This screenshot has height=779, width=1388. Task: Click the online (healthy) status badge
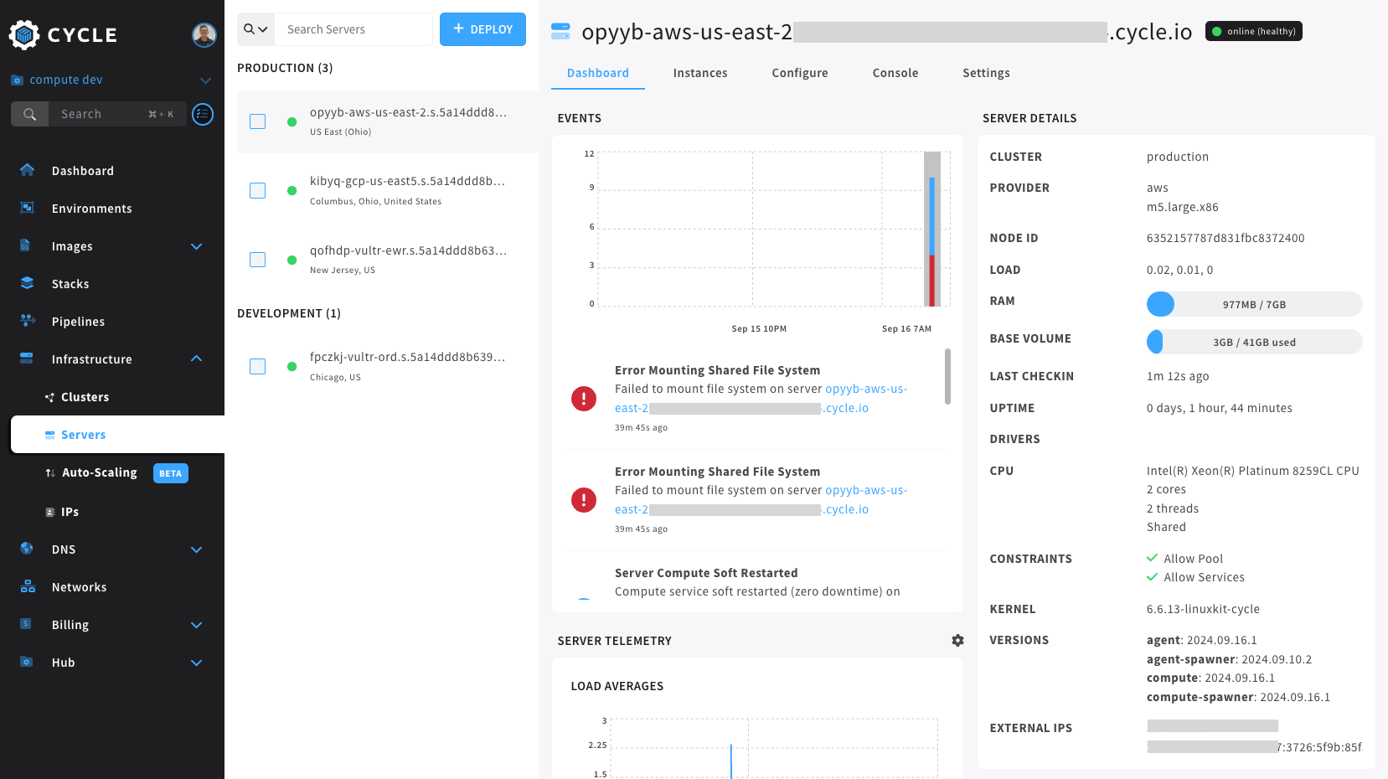1253,31
